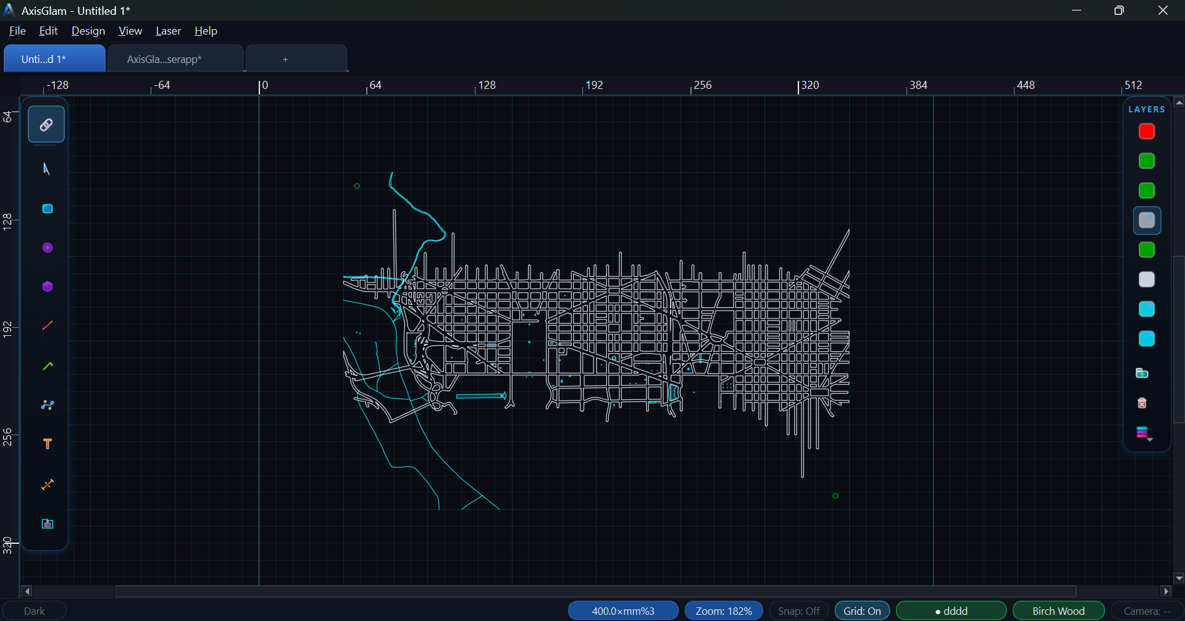1185x621 pixels.
Task: Click the delete layer trash icon
Action: [x=1142, y=402]
